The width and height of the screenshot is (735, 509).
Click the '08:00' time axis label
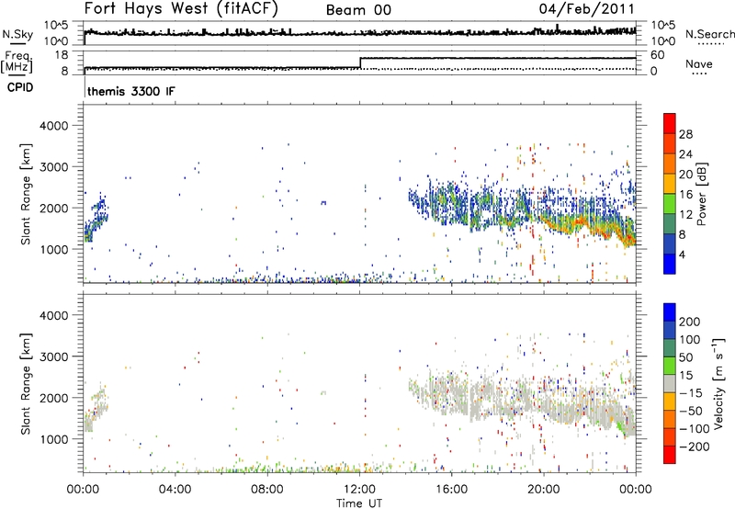click(x=267, y=490)
